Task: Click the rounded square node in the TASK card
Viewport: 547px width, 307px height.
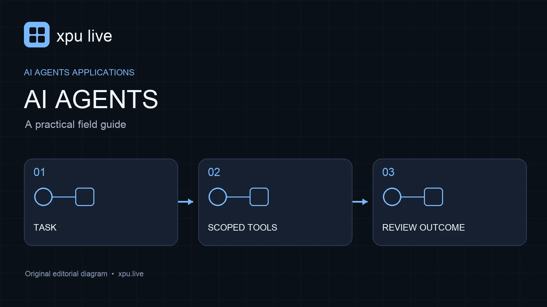Action: click(x=85, y=197)
